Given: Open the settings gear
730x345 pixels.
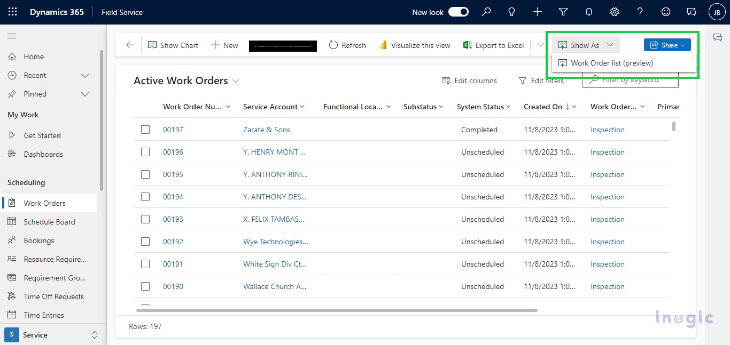Looking at the screenshot, I should [x=615, y=12].
